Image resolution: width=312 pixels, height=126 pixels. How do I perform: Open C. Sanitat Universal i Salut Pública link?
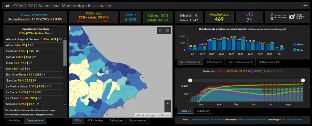click(206, 120)
